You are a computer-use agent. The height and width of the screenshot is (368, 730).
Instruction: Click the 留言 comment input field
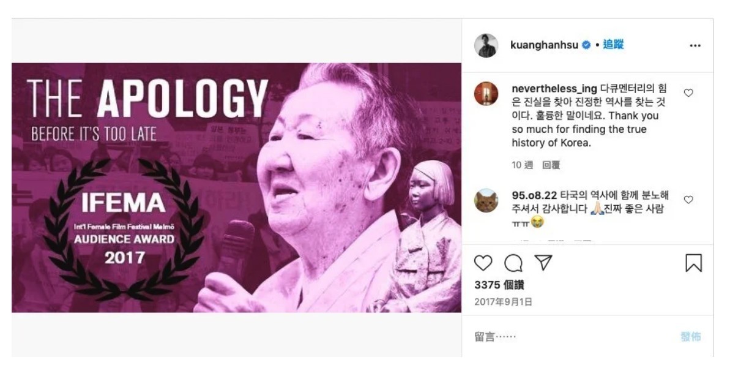pos(573,336)
